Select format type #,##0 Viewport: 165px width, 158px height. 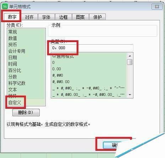[x=89, y=75]
